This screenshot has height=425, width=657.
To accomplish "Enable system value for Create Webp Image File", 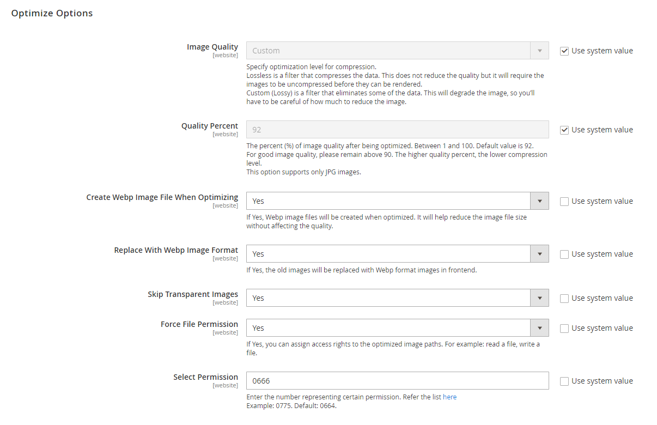I will (x=564, y=201).
